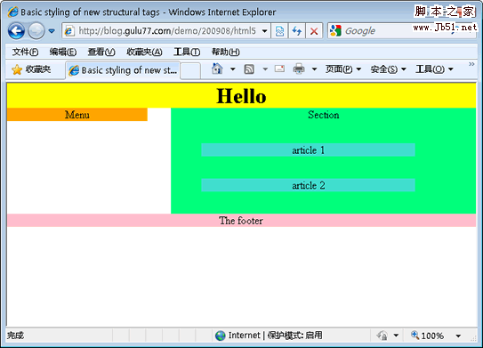Expand the feeds dropdown arrow
Viewport: 483px width, 348px height.
point(265,69)
